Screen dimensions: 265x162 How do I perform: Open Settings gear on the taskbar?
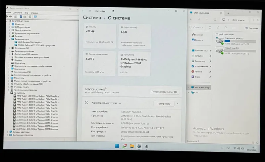[139, 146]
